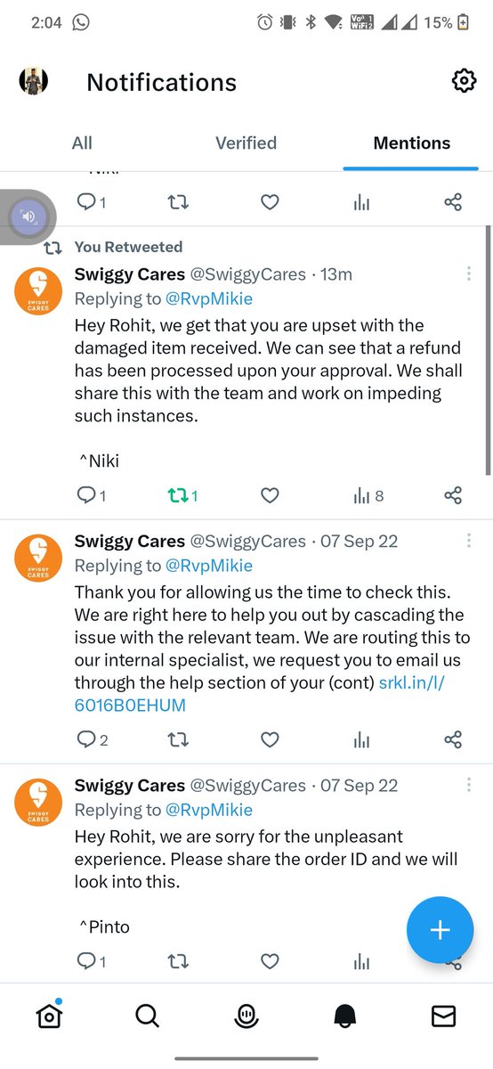Like the damaged item refund tweet
The image size is (493, 1069).
[271, 495]
